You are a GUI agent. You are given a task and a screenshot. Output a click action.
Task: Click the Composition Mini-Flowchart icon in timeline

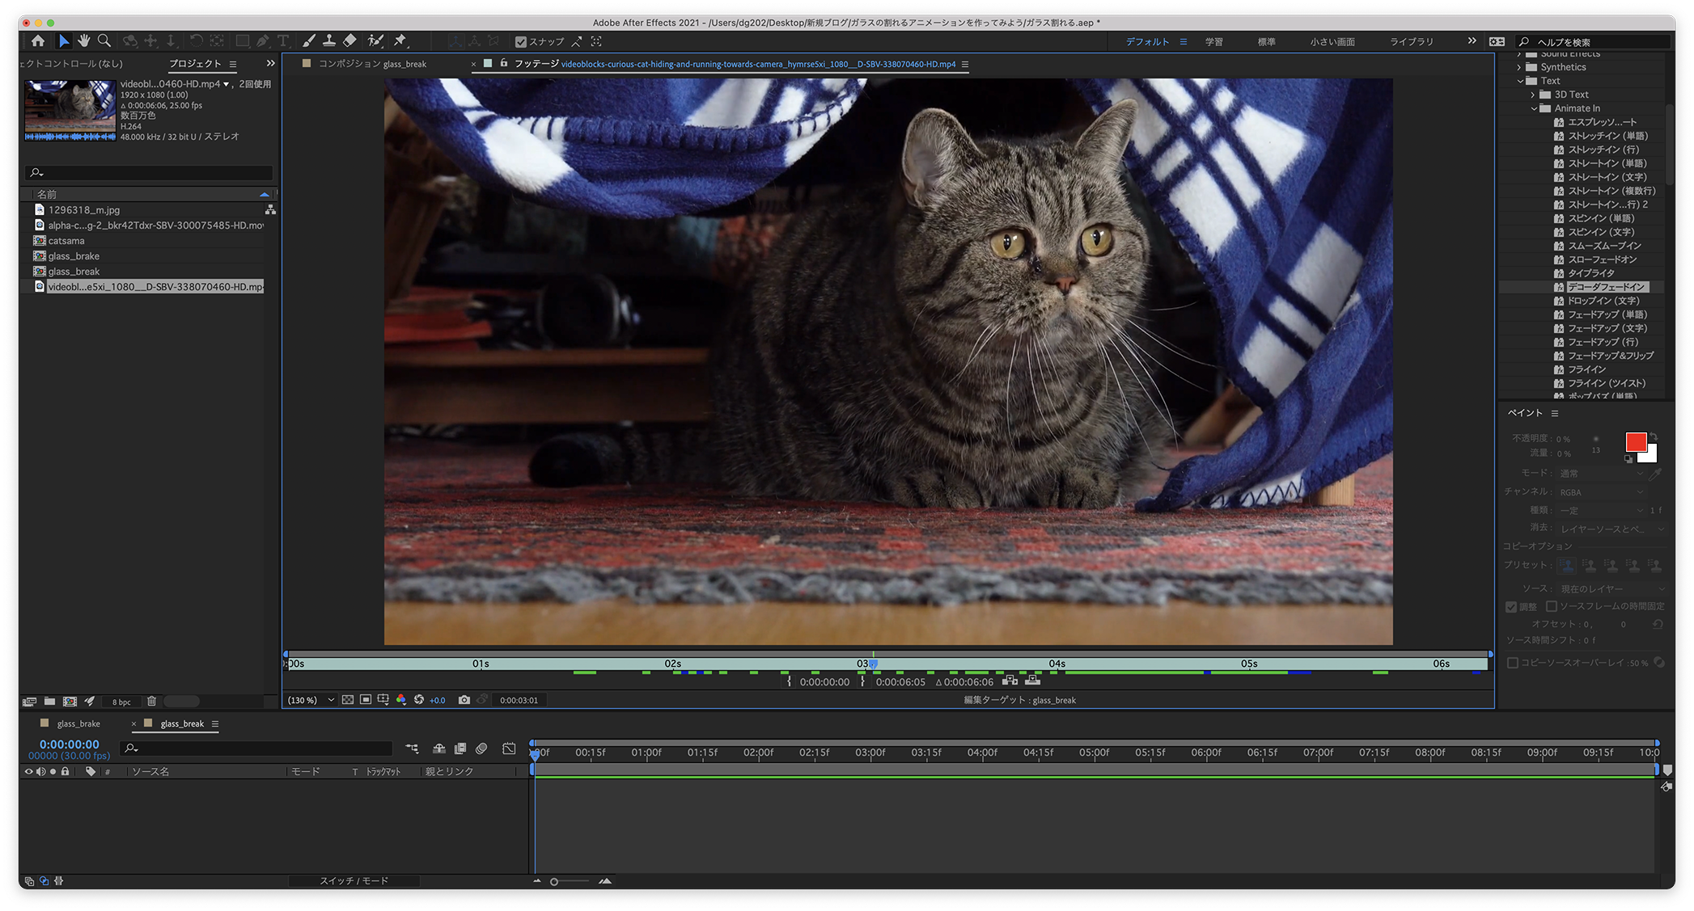coord(413,749)
